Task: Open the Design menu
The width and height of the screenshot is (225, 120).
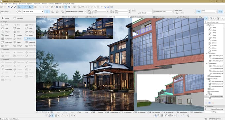Action: click(15, 4)
